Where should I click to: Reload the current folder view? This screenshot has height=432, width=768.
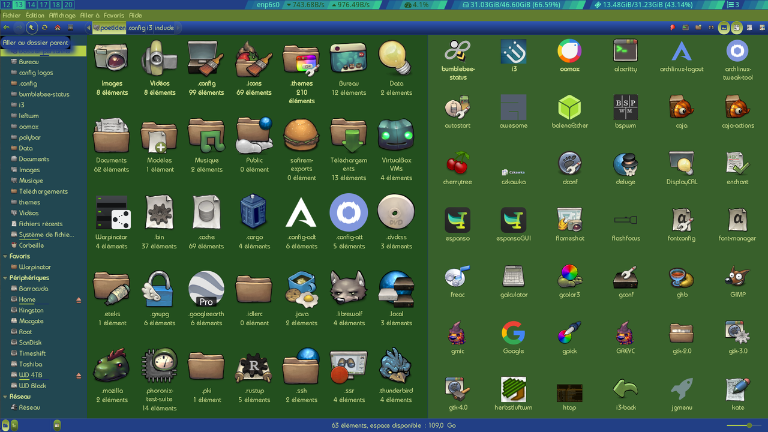[44, 28]
